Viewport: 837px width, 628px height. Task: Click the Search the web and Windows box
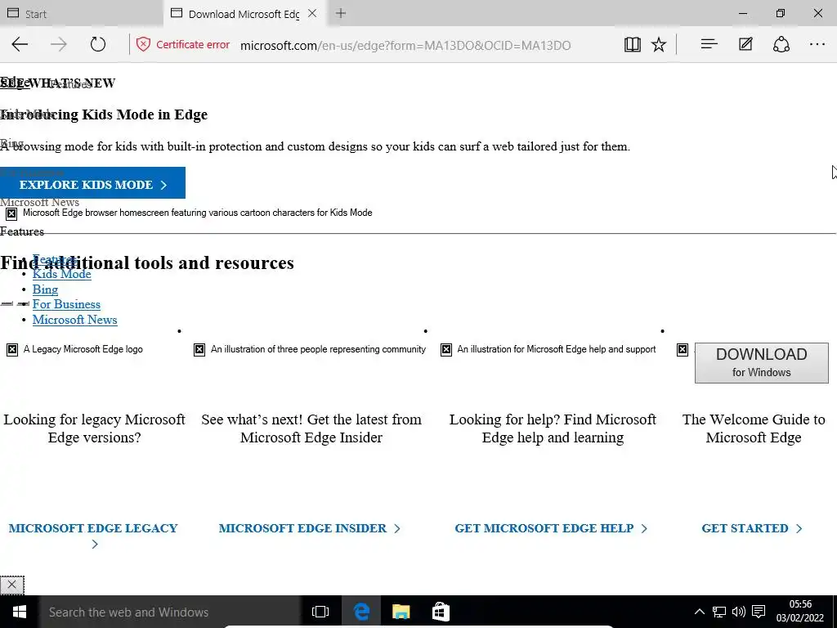pyautogui.click(x=170, y=612)
